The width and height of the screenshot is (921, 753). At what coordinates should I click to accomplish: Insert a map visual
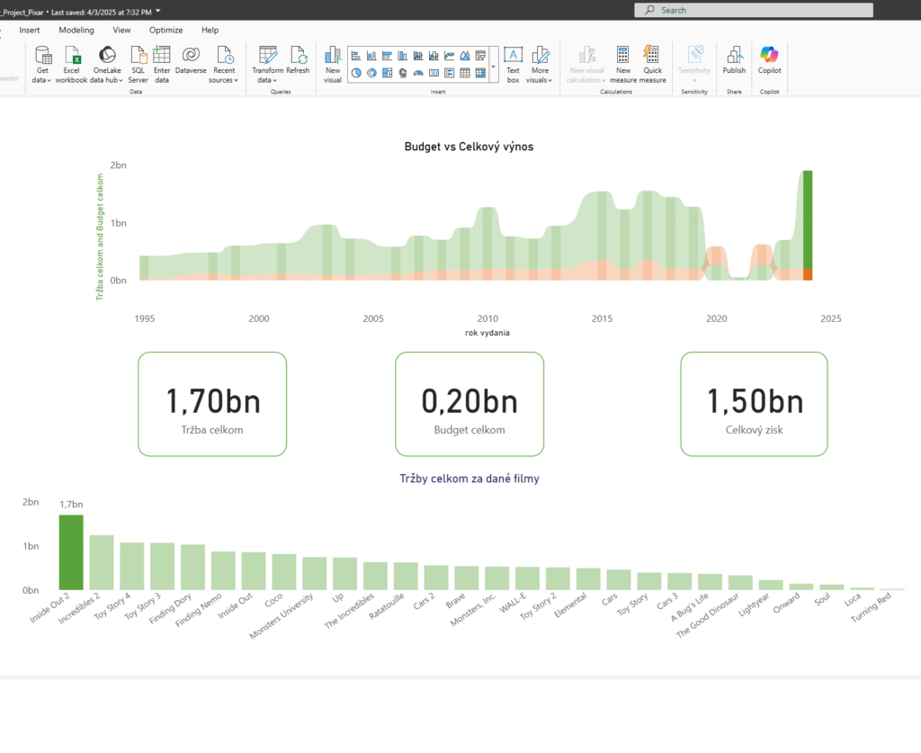point(402,73)
